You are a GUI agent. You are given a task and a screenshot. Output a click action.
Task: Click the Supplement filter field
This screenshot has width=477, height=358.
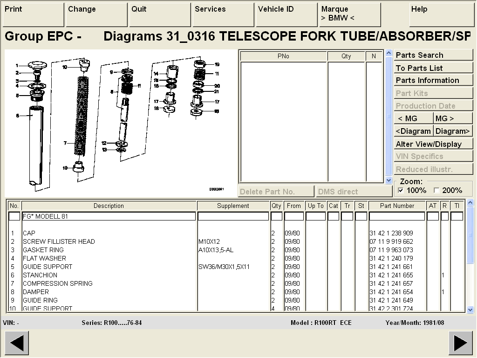tap(233, 216)
